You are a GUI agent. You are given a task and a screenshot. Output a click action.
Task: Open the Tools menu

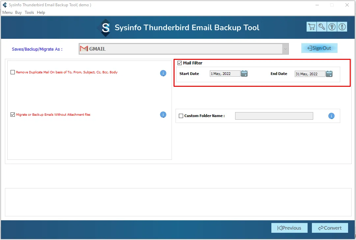click(x=29, y=12)
